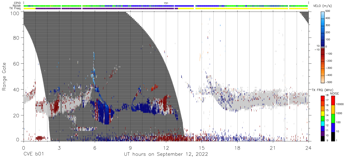Select the 12 hour tick on time axis
This screenshot has width=347, height=160.
pos(166,148)
